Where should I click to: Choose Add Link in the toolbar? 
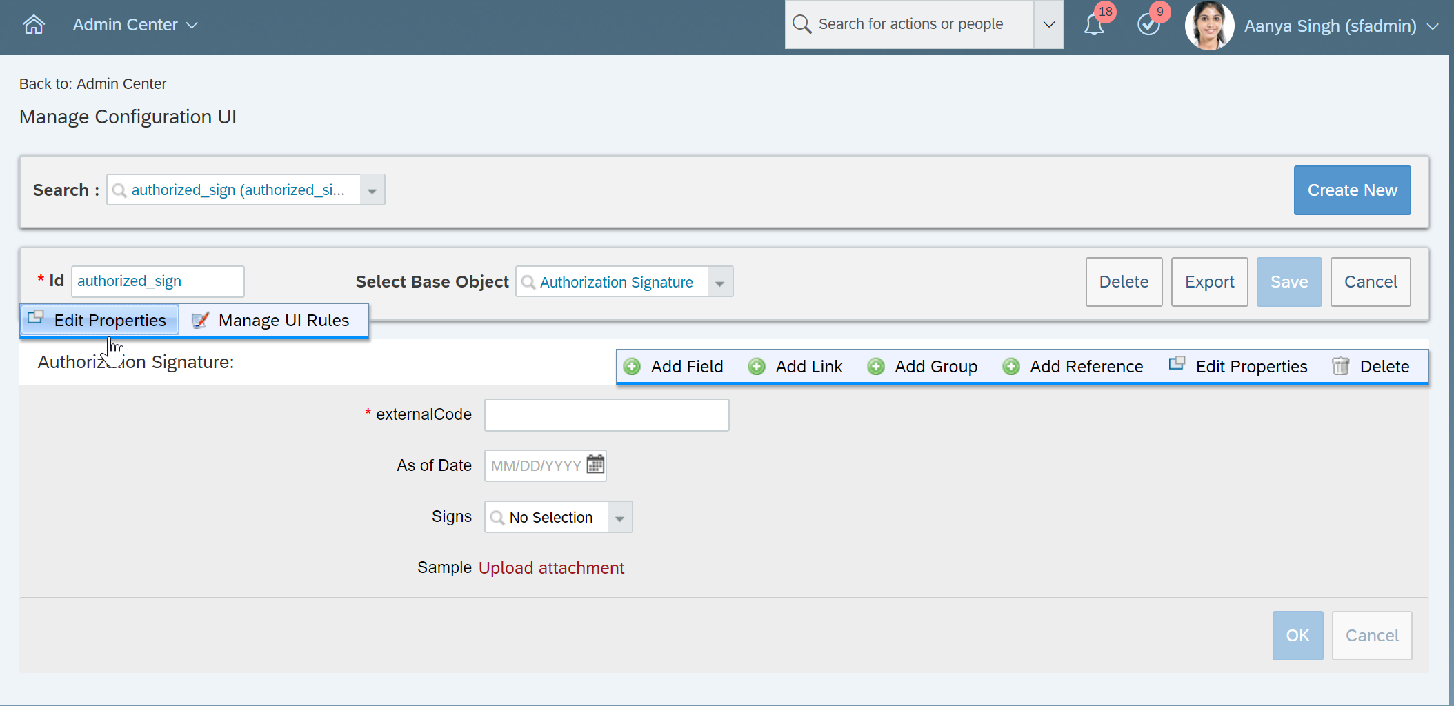pyautogui.click(x=795, y=366)
